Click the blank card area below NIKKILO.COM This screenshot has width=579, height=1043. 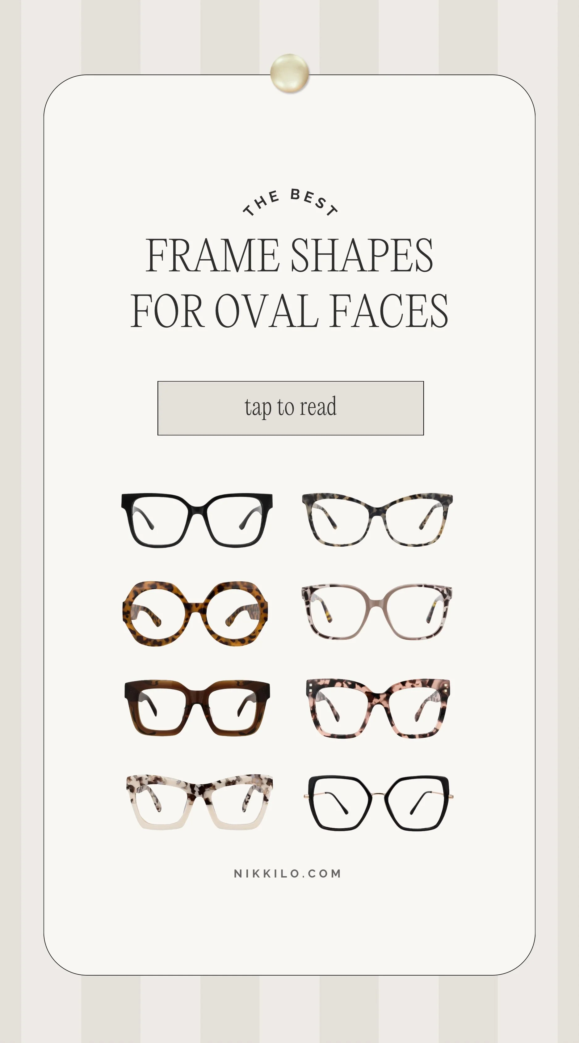[x=289, y=927]
